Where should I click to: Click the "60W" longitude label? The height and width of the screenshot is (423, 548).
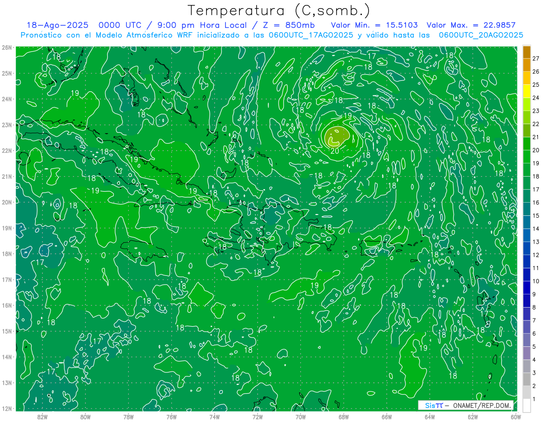pyautogui.click(x=516, y=417)
